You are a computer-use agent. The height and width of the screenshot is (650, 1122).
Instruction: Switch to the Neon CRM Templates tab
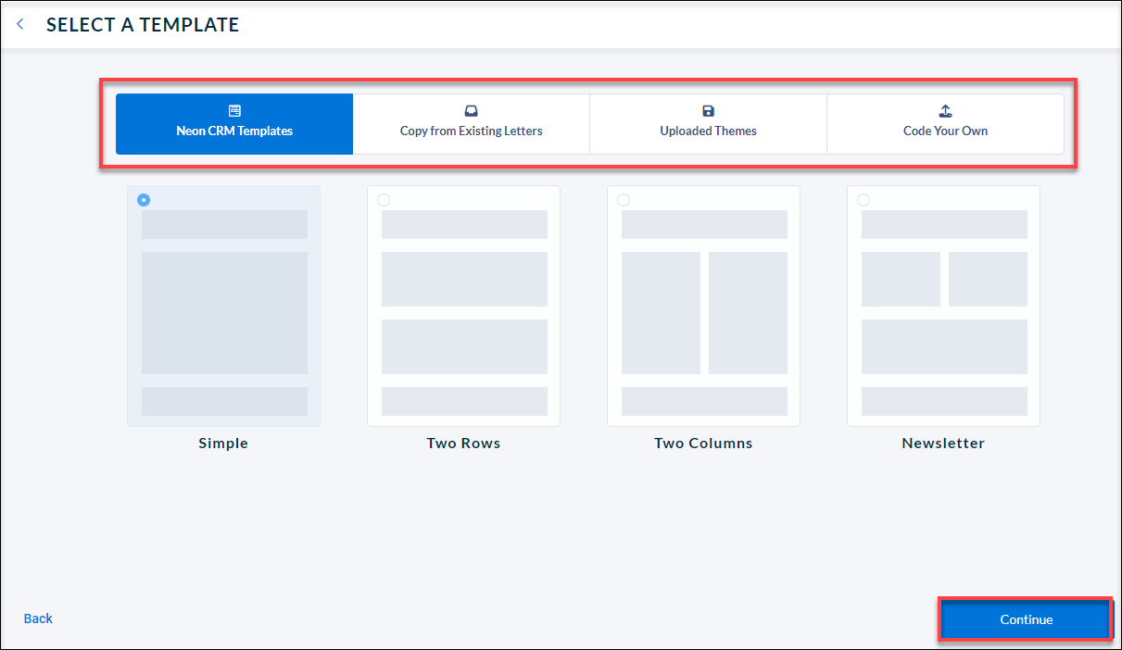234,124
